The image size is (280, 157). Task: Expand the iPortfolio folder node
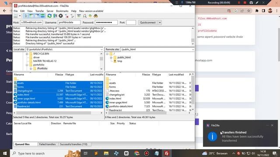click(31, 68)
